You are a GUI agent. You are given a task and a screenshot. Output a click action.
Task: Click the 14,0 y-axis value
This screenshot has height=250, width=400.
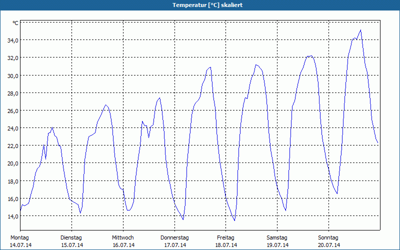click(x=13, y=216)
